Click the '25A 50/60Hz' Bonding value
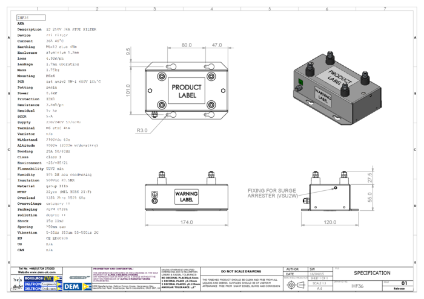This screenshot has height=299, width=424. 58,151
